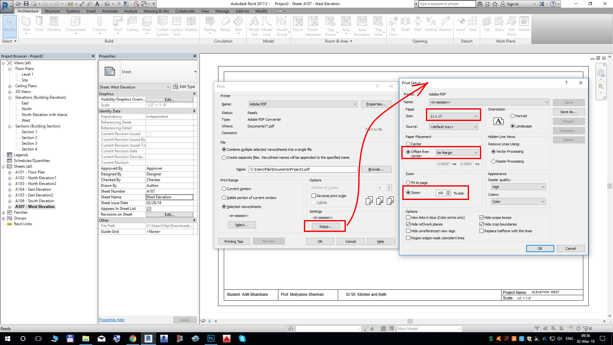Enable View links in blue checkbox
613x345 pixels.
click(408, 218)
